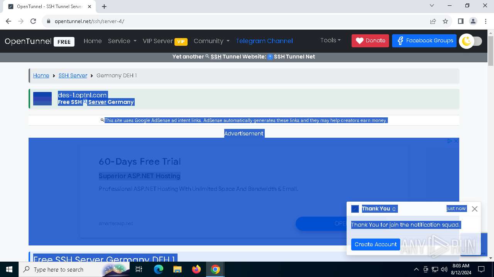Click the des-1.optnl.com hostname text
This screenshot has height=277, width=494.
(x=82, y=95)
